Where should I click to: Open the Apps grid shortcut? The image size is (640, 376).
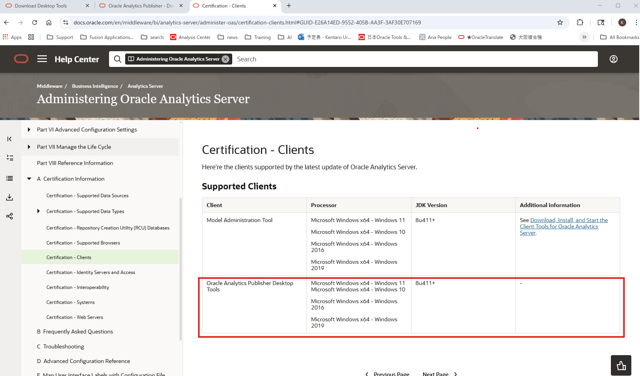[12, 37]
